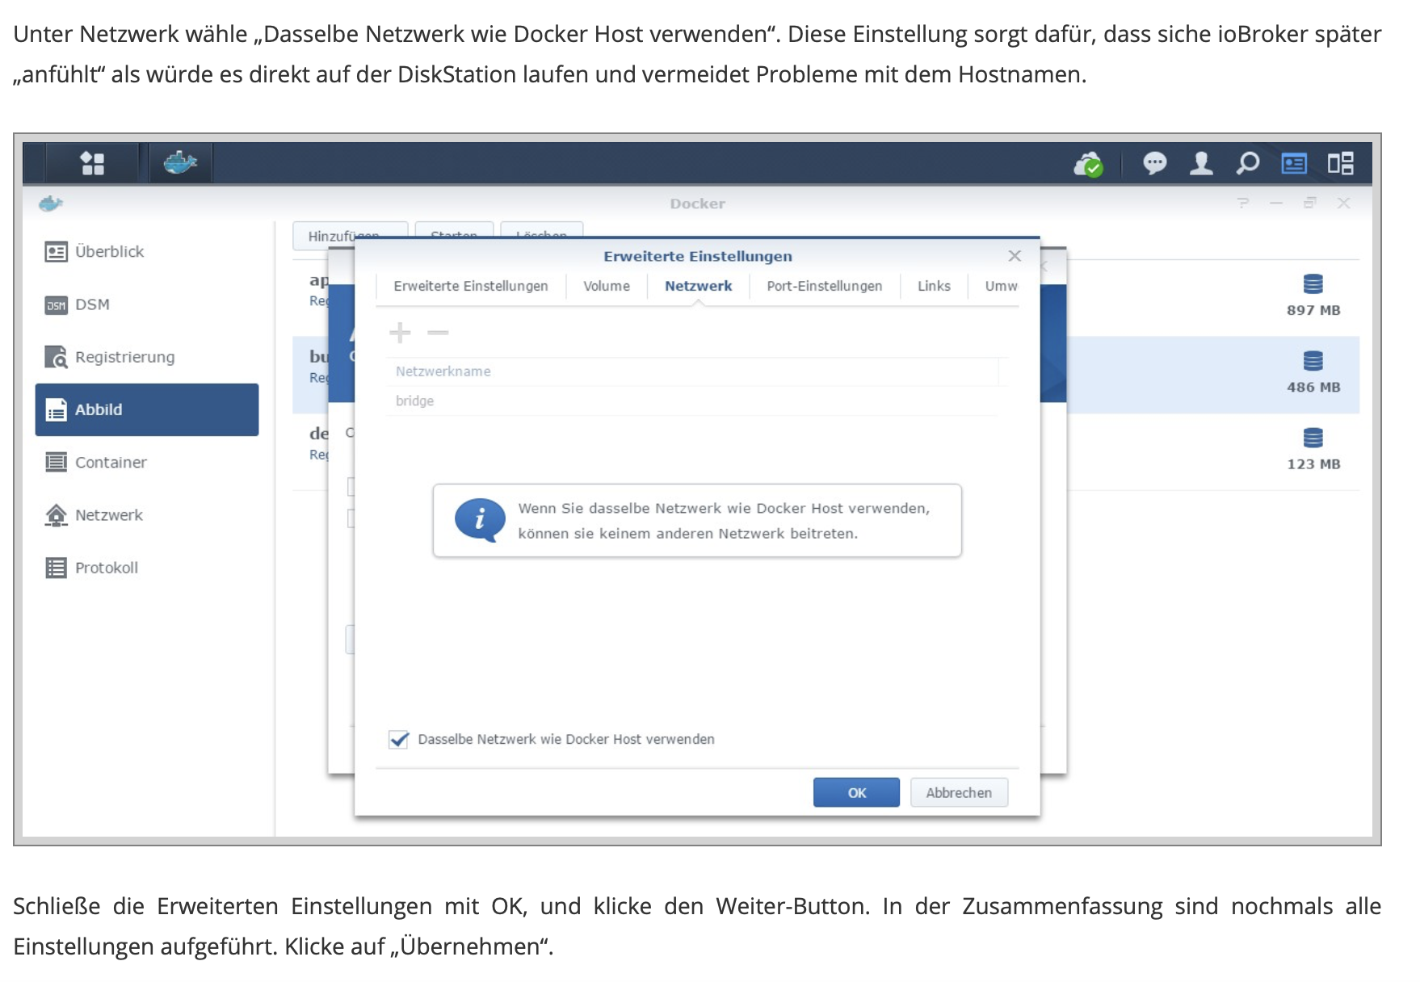This screenshot has width=1420, height=982.
Task: Click the Registrierung sidebar icon
Action: [x=56, y=357]
